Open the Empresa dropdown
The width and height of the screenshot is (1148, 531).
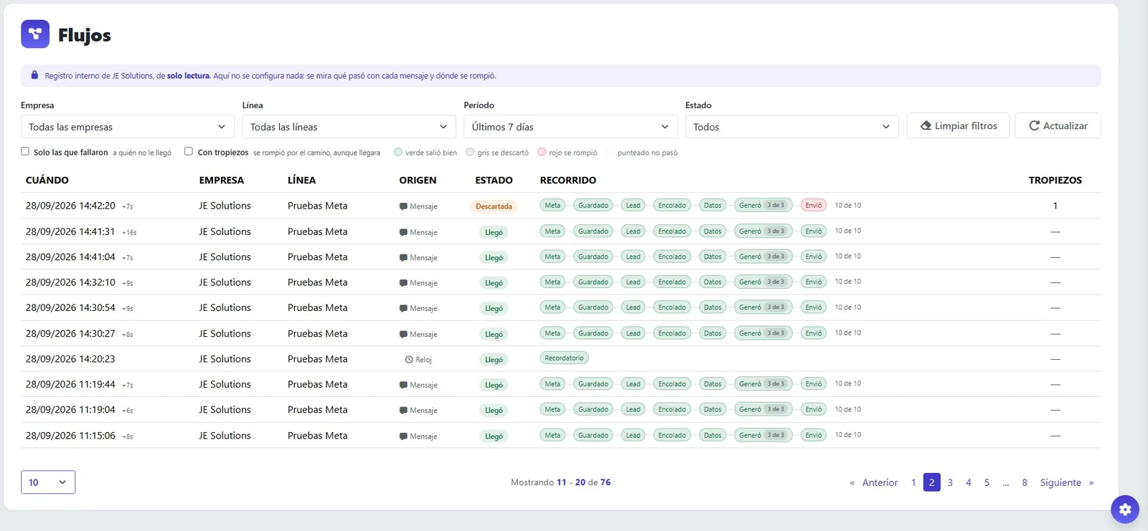(x=128, y=127)
